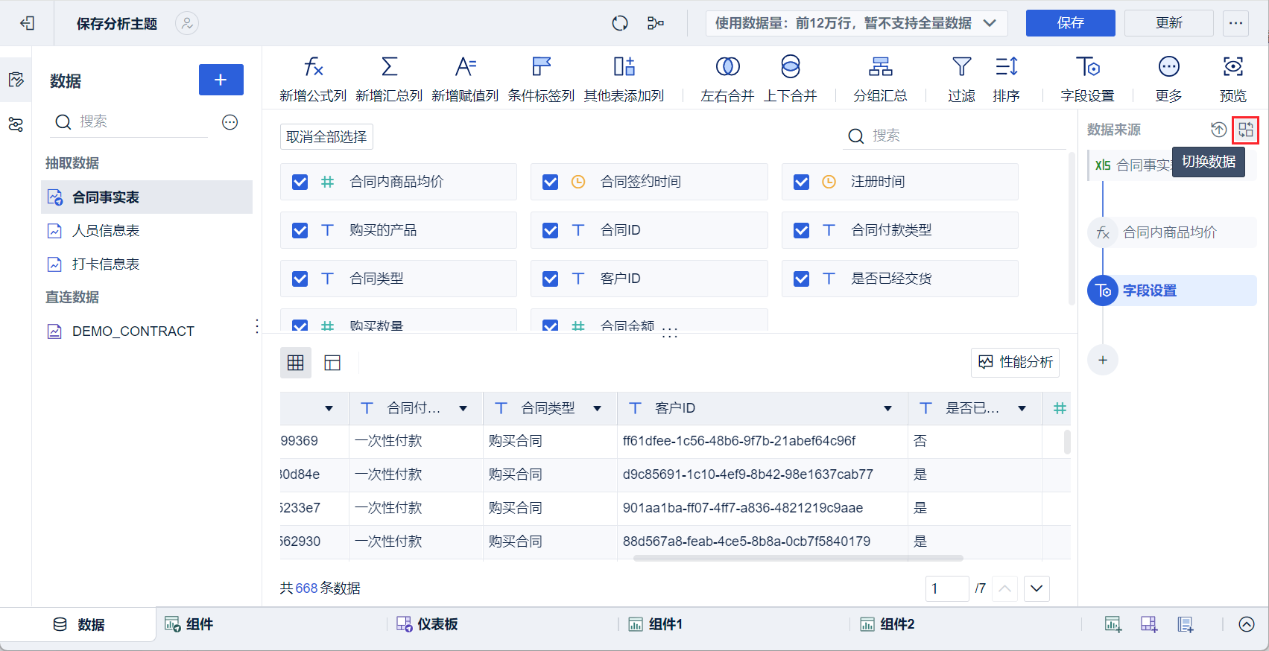Add a step with the plus circle
Screen dimensions: 1269x651
1103,361
